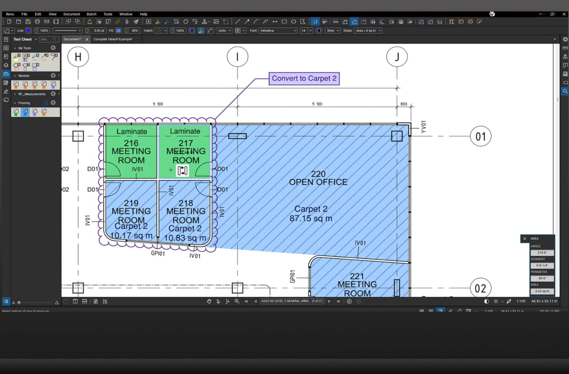Screen dimensions: 569x374
Task: Select the green Laminate flooring tool
Action: coord(16,112)
